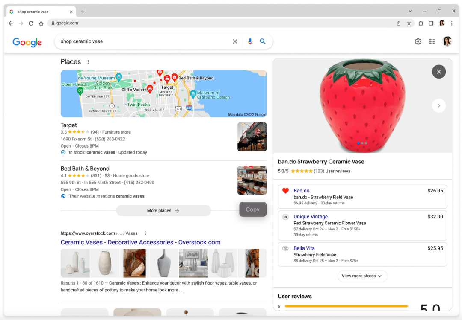The width and height of the screenshot is (462, 320).
Task: Open the grey handbag-shaped vase thumbnail
Action: click(164, 263)
